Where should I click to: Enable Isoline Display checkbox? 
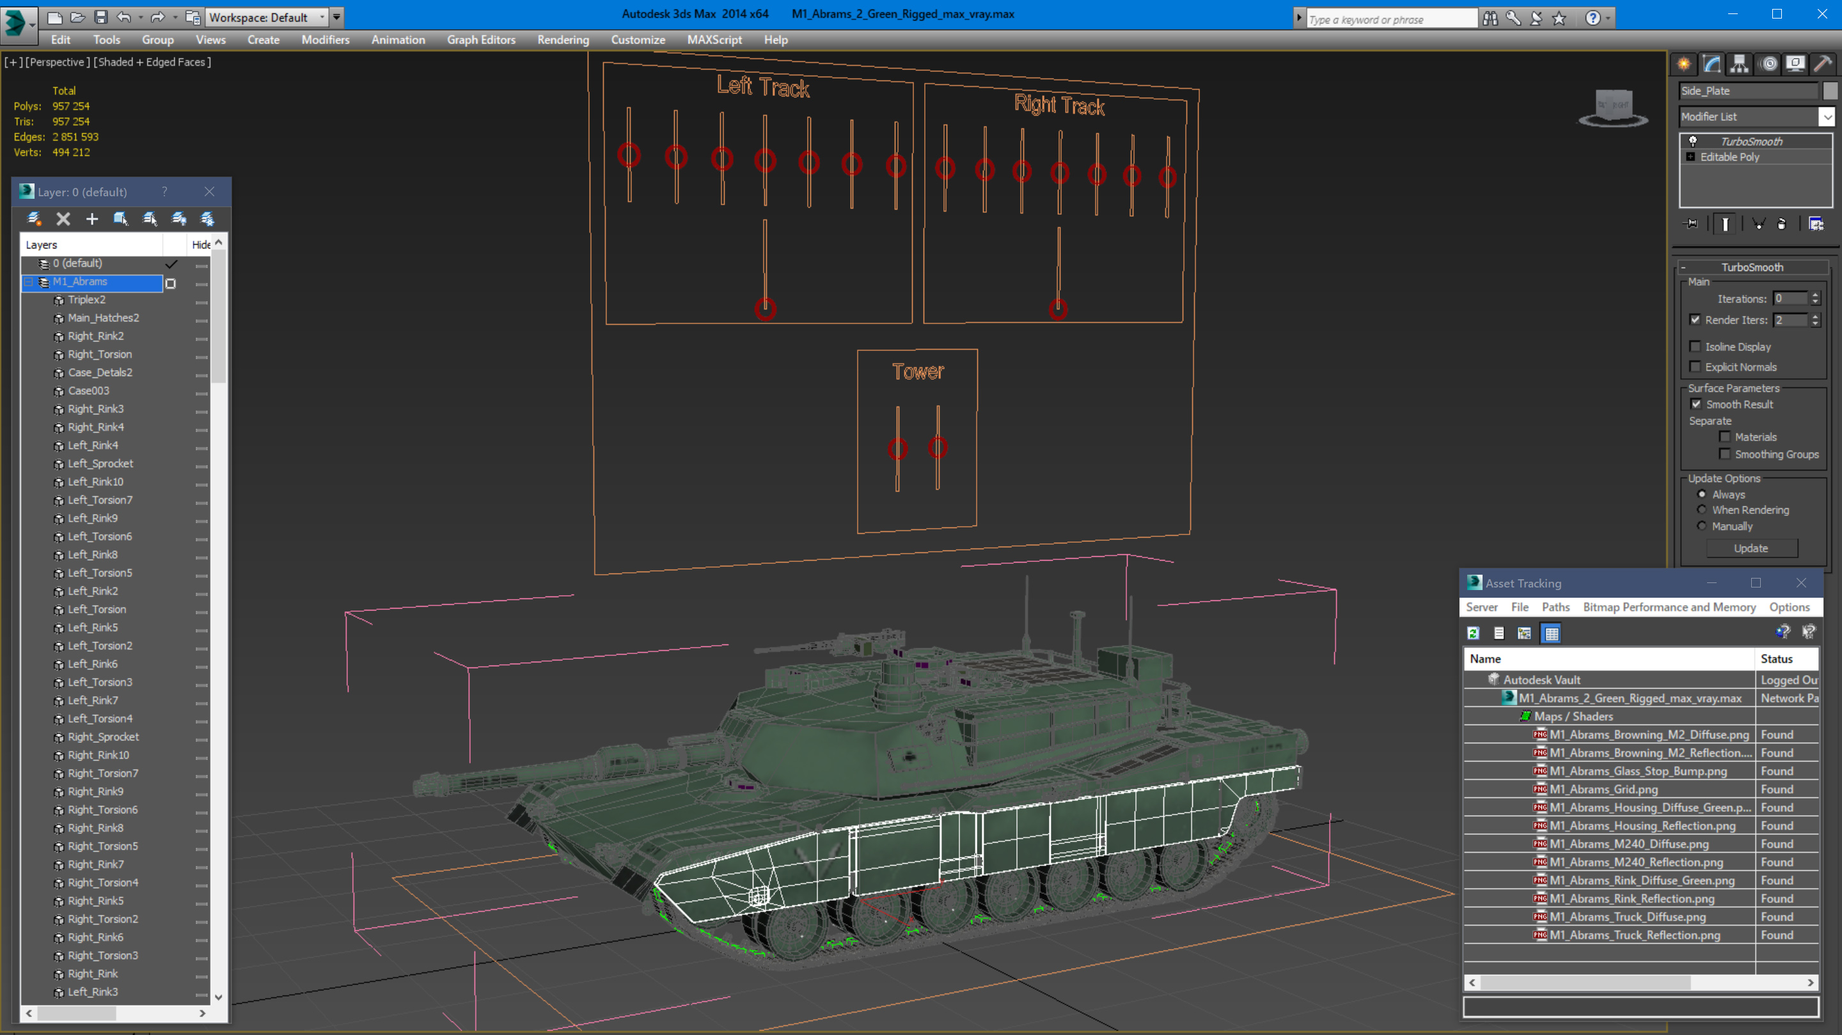[1695, 346]
